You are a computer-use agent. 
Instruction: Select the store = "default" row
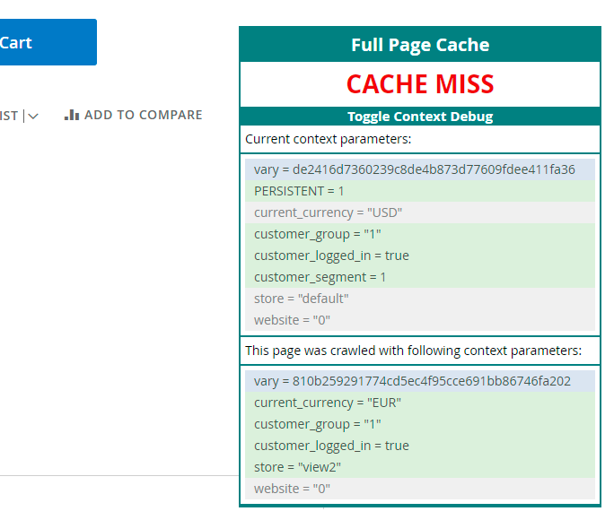[x=301, y=299]
